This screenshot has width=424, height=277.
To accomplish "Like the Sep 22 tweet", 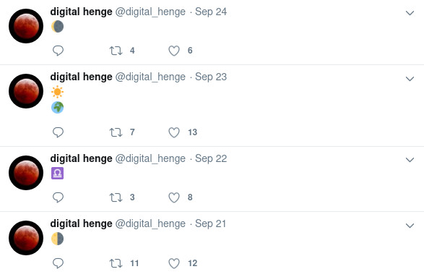I will point(174,197).
